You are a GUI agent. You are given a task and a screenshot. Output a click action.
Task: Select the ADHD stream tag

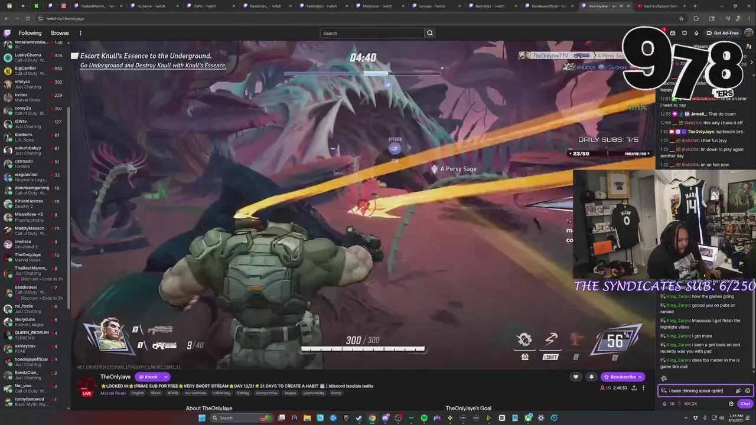(172, 393)
